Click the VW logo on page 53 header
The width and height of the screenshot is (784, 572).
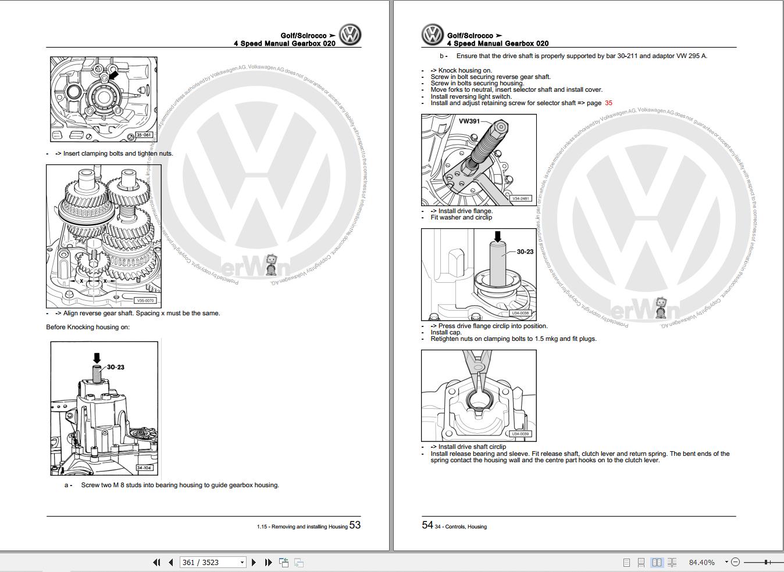click(x=350, y=35)
